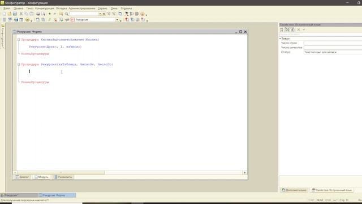The image size is (362, 204).
Task: Open Конфигурация vertical sidebar tab
Action: [3, 36]
